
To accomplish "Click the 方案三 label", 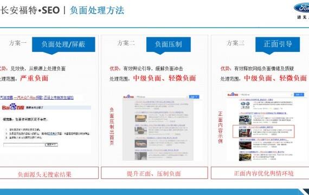I will [x=235, y=43].
